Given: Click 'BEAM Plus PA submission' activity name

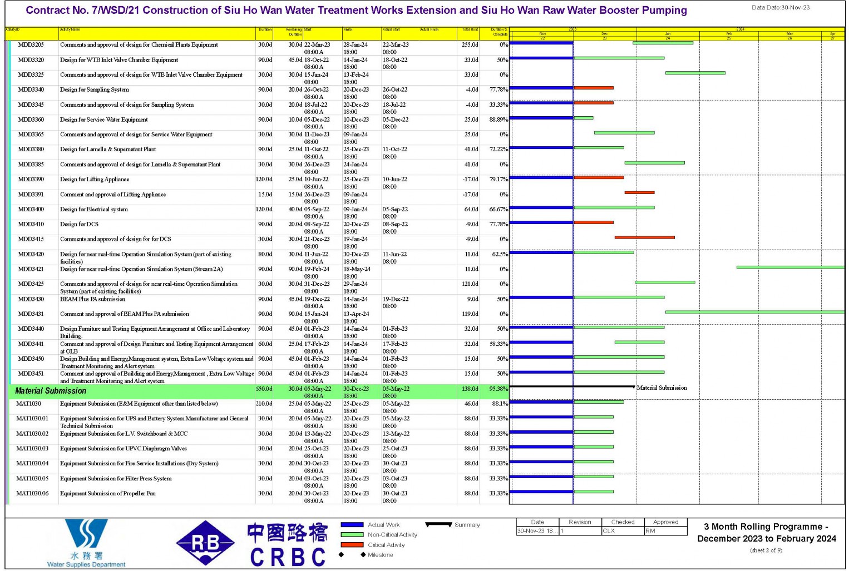Looking at the screenshot, I should (x=93, y=300).
